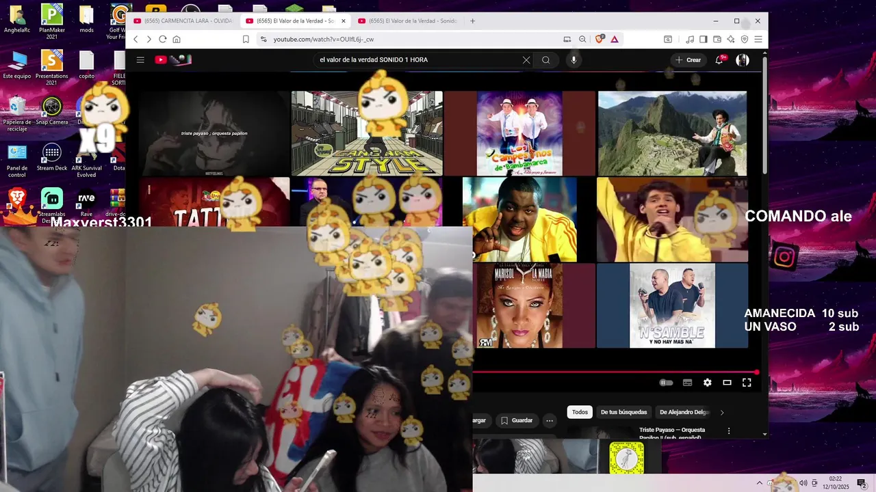Show hidden tray icons chevron

point(760,483)
